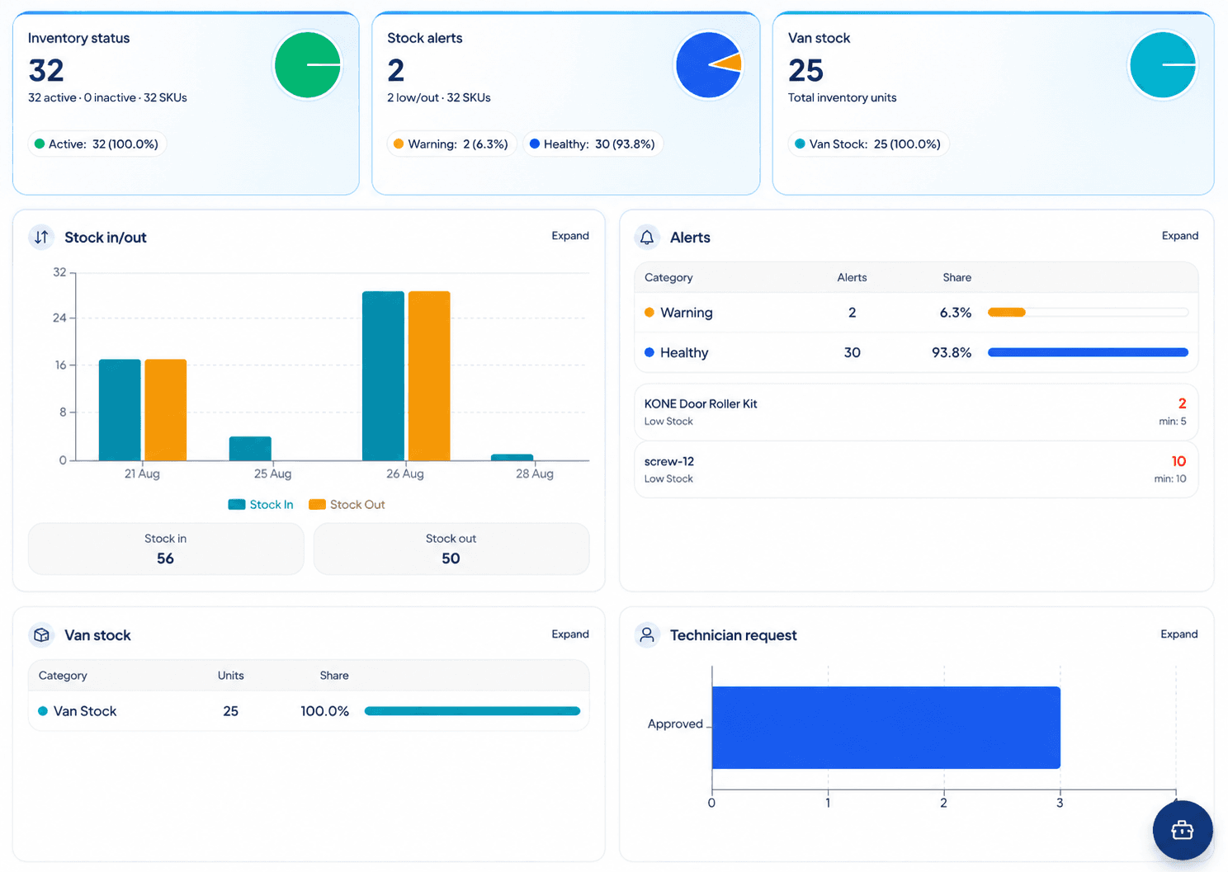The height and width of the screenshot is (872, 1228).
Task: Expand the Van stock panel
Action: [x=570, y=634]
